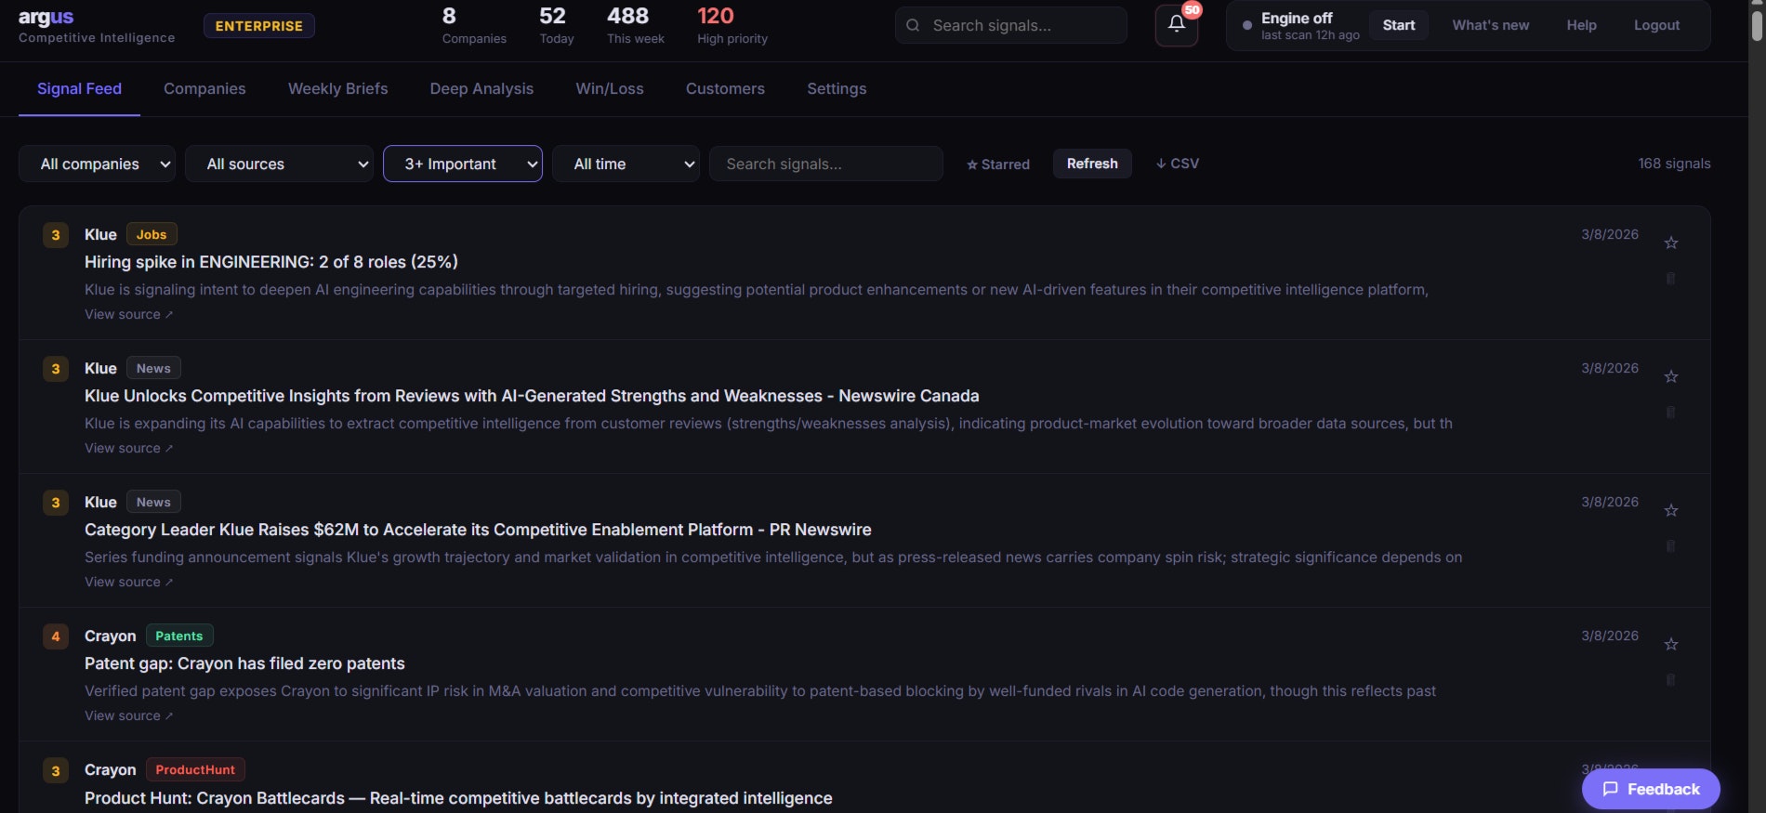The width and height of the screenshot is (1766, 813).
Task: Click the ENTERPRISE plan badge
Action: click(259, 26)
